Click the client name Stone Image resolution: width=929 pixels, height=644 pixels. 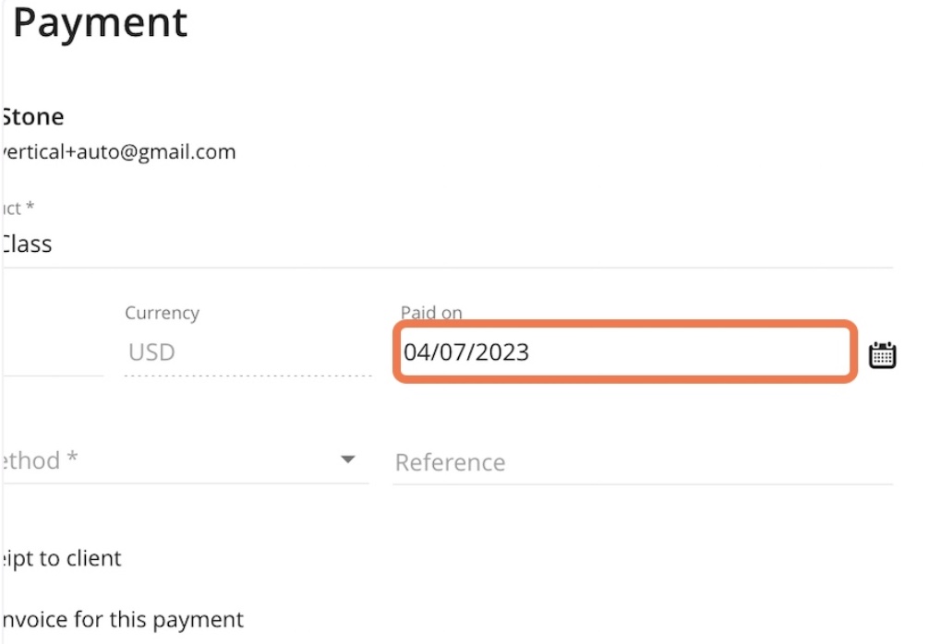coord(32,117)
